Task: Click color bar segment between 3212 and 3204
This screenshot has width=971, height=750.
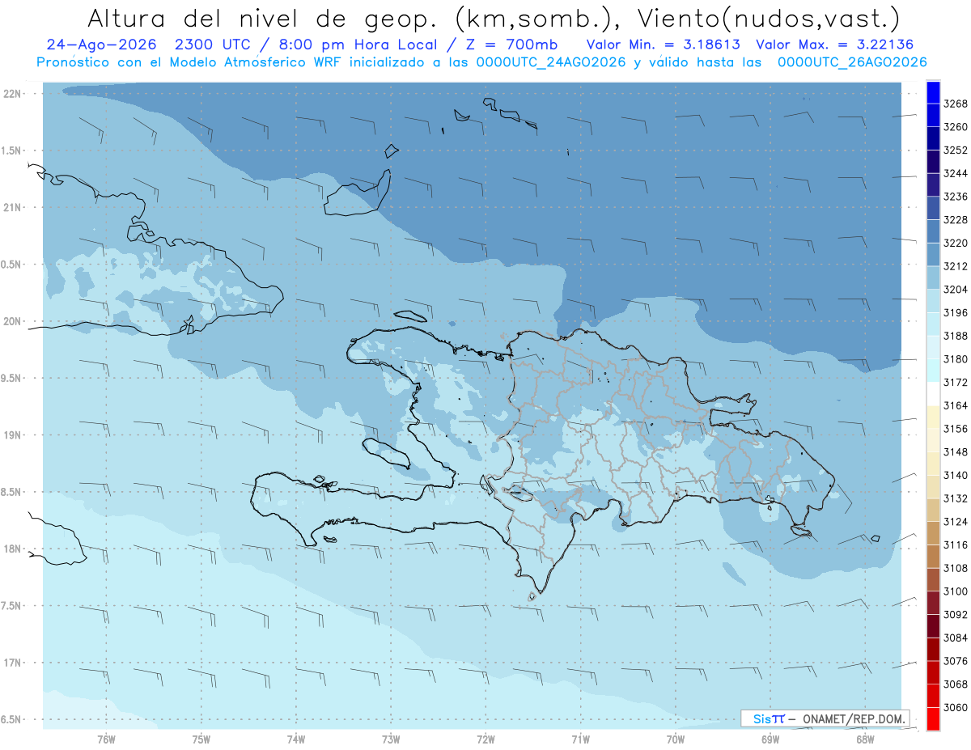Action: click(932, 278)
